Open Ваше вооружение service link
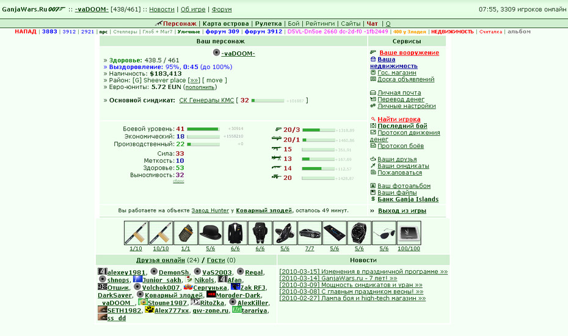The width and height of the screenshot is (568, 336). [409, 52]
